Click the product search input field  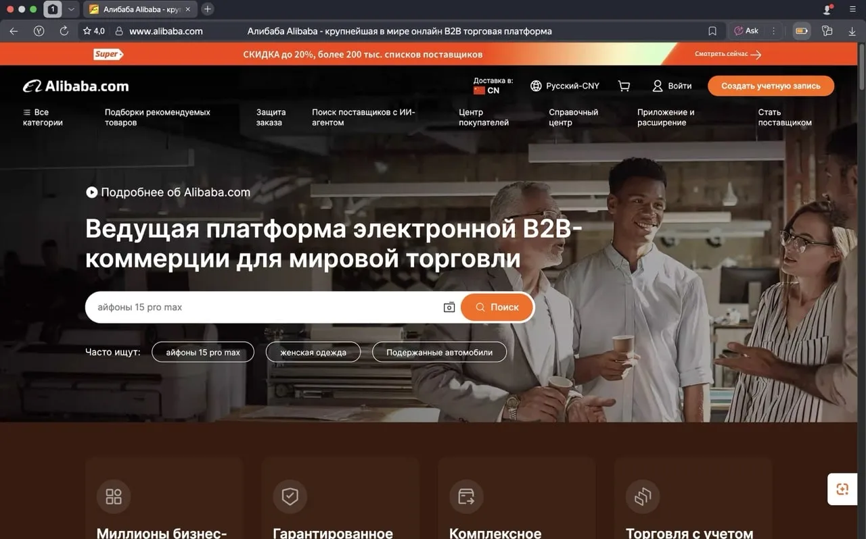[264, 307]
